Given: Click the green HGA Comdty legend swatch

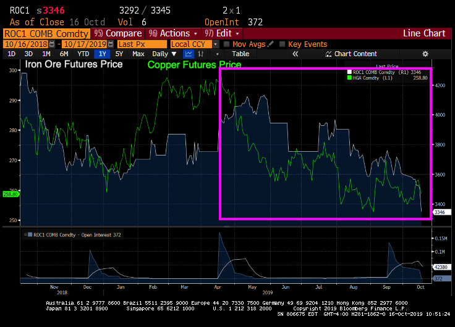Looking at the screenshot, I should (x=349, y=78).
